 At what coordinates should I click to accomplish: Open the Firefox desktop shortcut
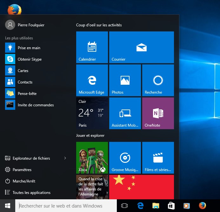pos(15,10)
